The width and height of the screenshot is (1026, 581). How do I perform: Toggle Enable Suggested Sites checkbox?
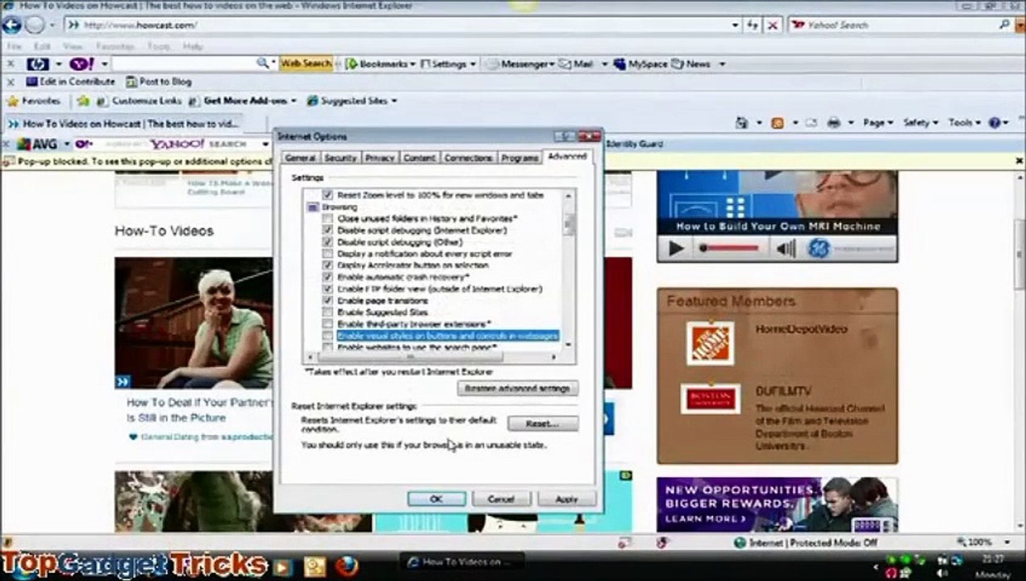327,311
